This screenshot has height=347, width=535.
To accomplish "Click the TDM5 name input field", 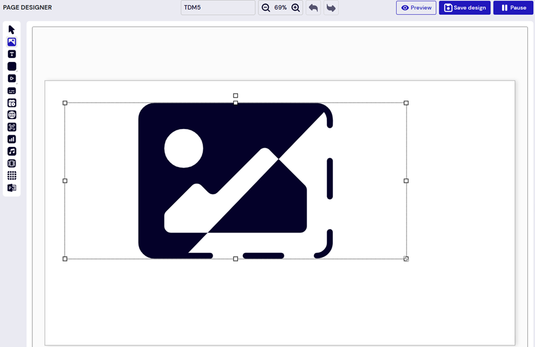I will (x=218, y=8).
